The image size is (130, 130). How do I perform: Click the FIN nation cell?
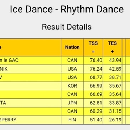[x=72, y=120]
